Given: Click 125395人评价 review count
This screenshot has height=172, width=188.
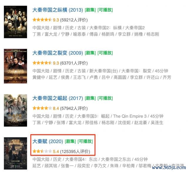Looking at the screenshot, I should (75, 152).
